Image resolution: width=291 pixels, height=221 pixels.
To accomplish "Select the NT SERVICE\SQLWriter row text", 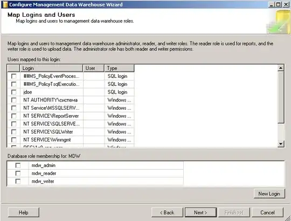I will click(x=48, y=132).
